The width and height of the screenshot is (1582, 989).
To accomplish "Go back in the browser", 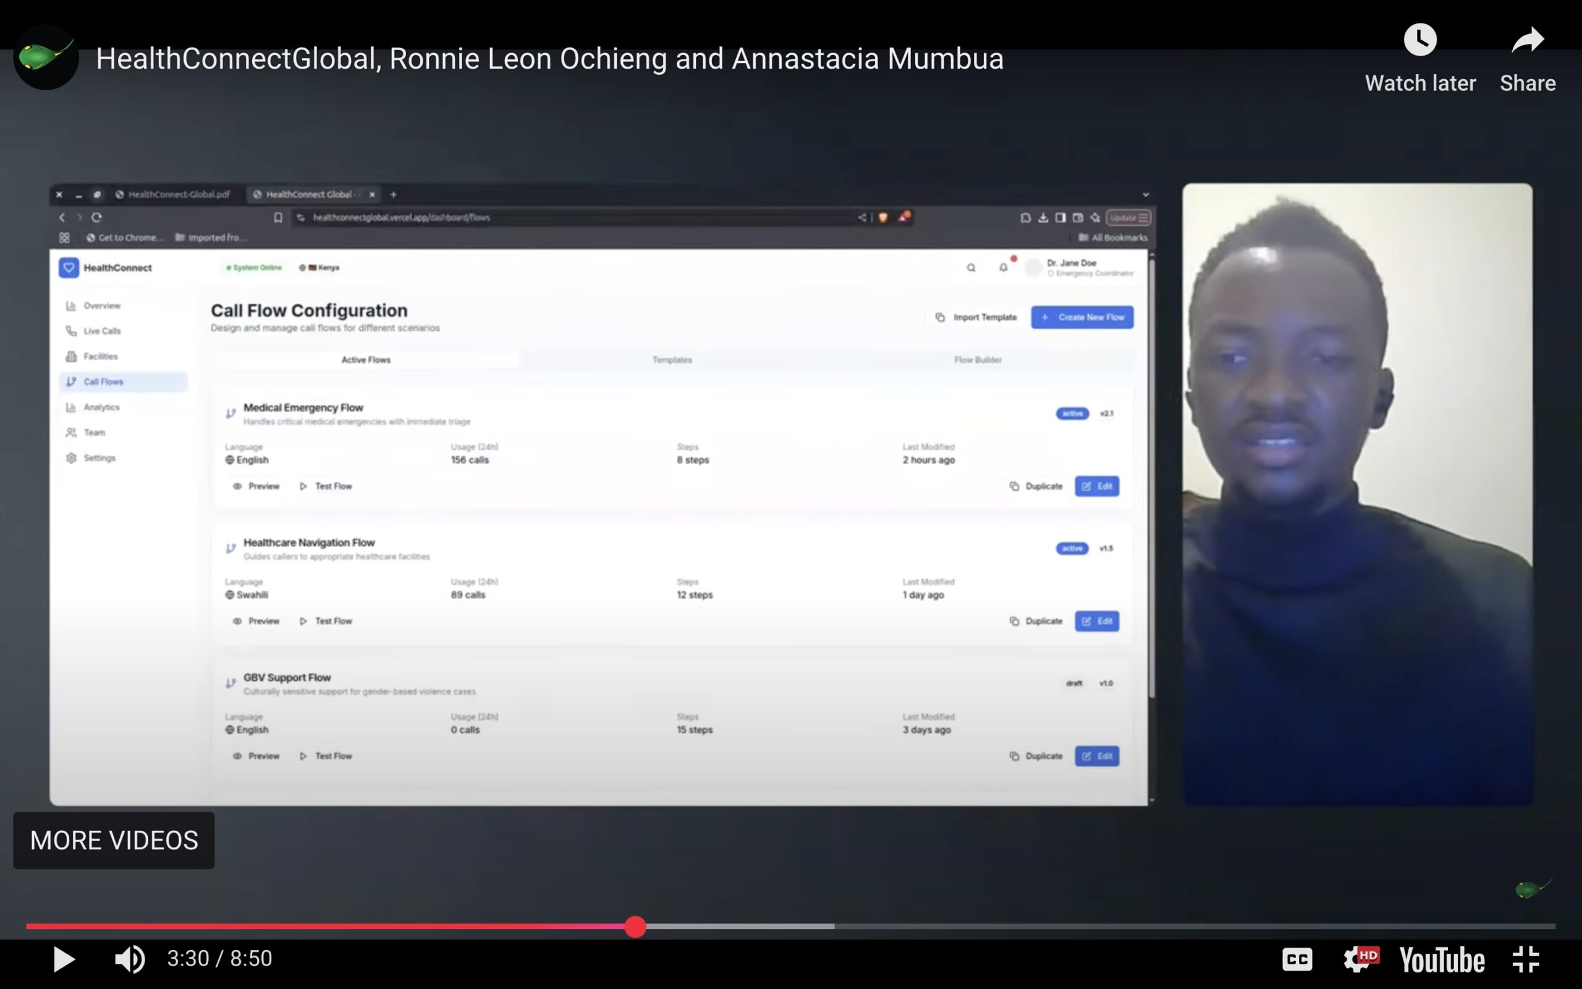I will click(62, 218).
